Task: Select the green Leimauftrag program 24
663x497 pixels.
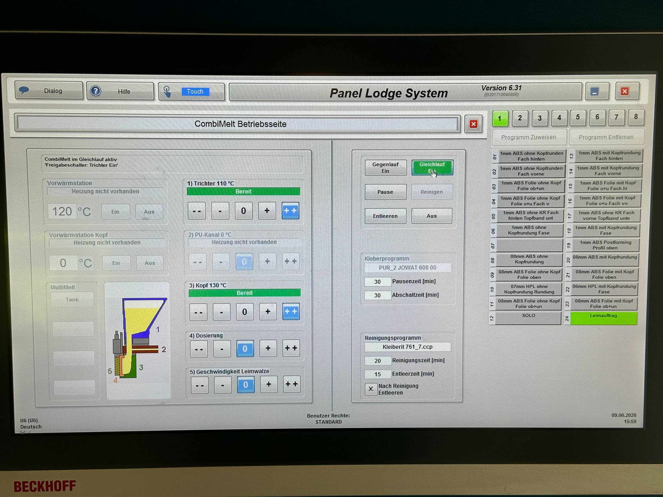Action: tap(603, 318)
